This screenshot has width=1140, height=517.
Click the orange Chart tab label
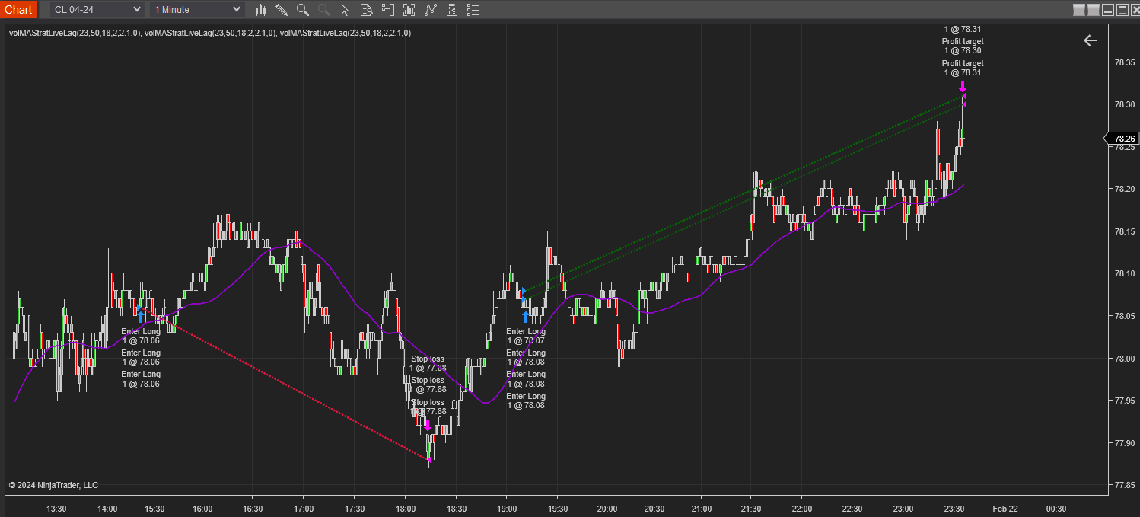[x=18, y=10]
